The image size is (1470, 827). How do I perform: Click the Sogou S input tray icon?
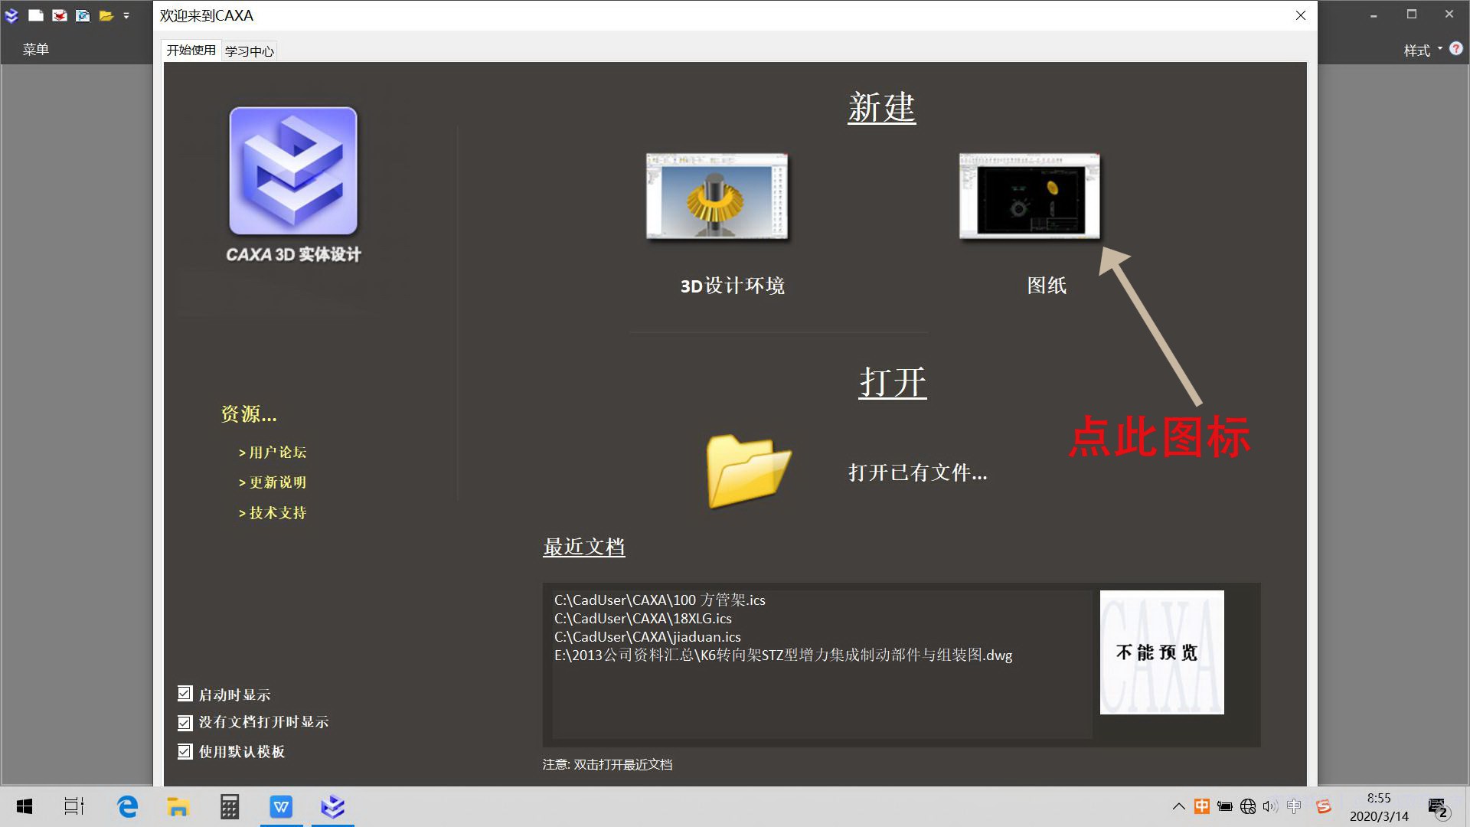click(1323, 806)
